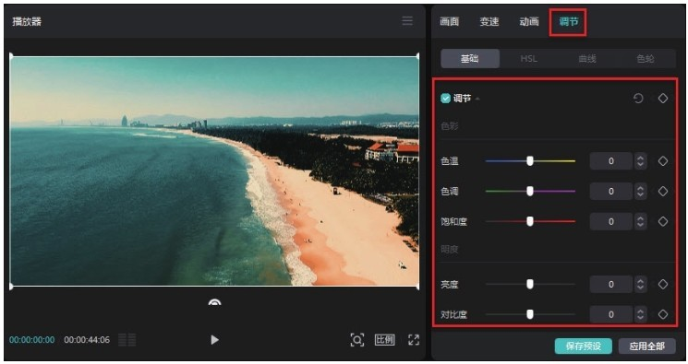Open the player hamburger menu icon

click(407, 21)
